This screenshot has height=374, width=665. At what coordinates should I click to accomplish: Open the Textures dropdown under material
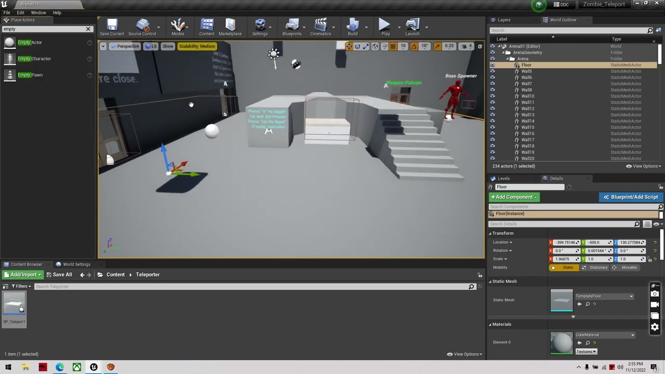pyautogui.click(x=586, y=352)
